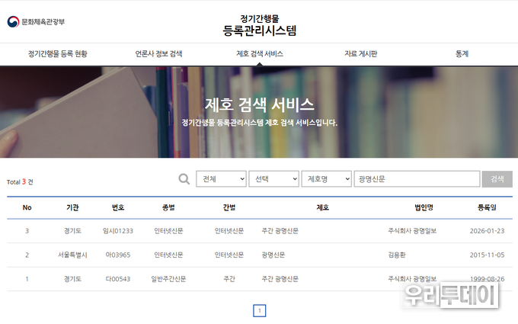The height and width of the screenshot is (324, 518).
Task: Go to page 1 in pagination
Action: click(259, 310)
